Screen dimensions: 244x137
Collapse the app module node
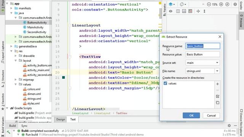(7, 3)
